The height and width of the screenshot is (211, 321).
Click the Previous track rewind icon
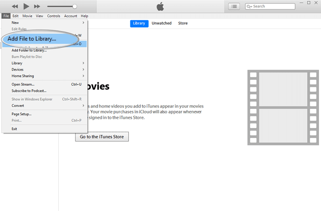15,6
